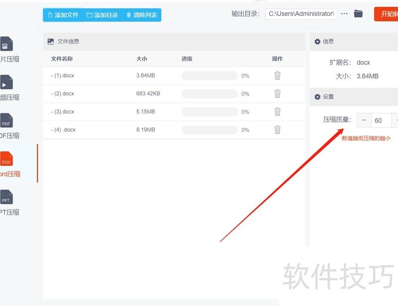Delete the (2).docx file row

278,93
